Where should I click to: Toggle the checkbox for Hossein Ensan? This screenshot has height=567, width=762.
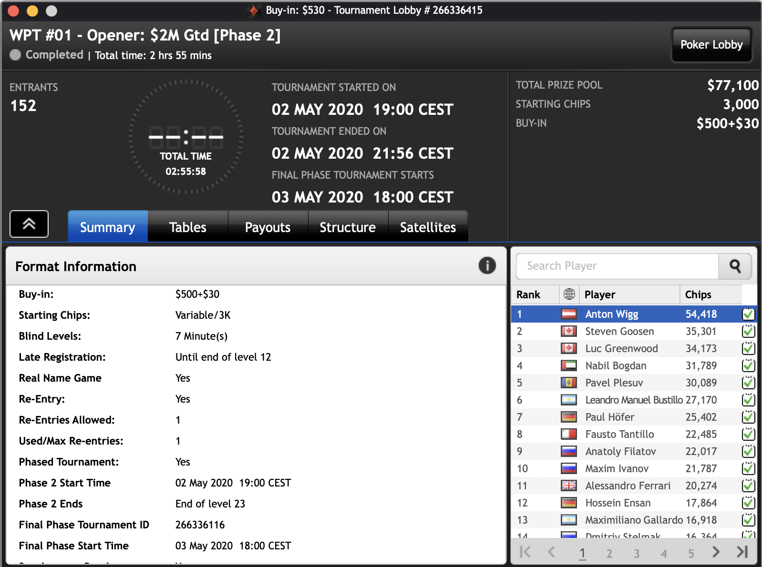[748, 503]
